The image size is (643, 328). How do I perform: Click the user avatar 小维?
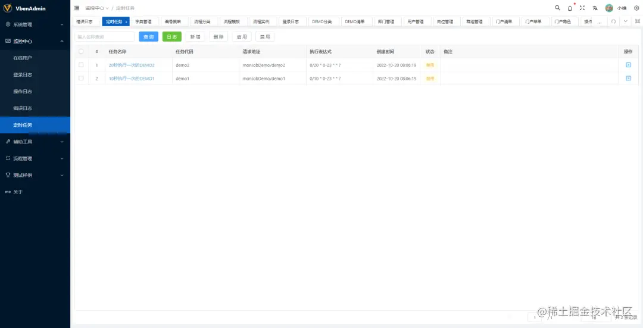pyautogui.click(x=609, y=8)
